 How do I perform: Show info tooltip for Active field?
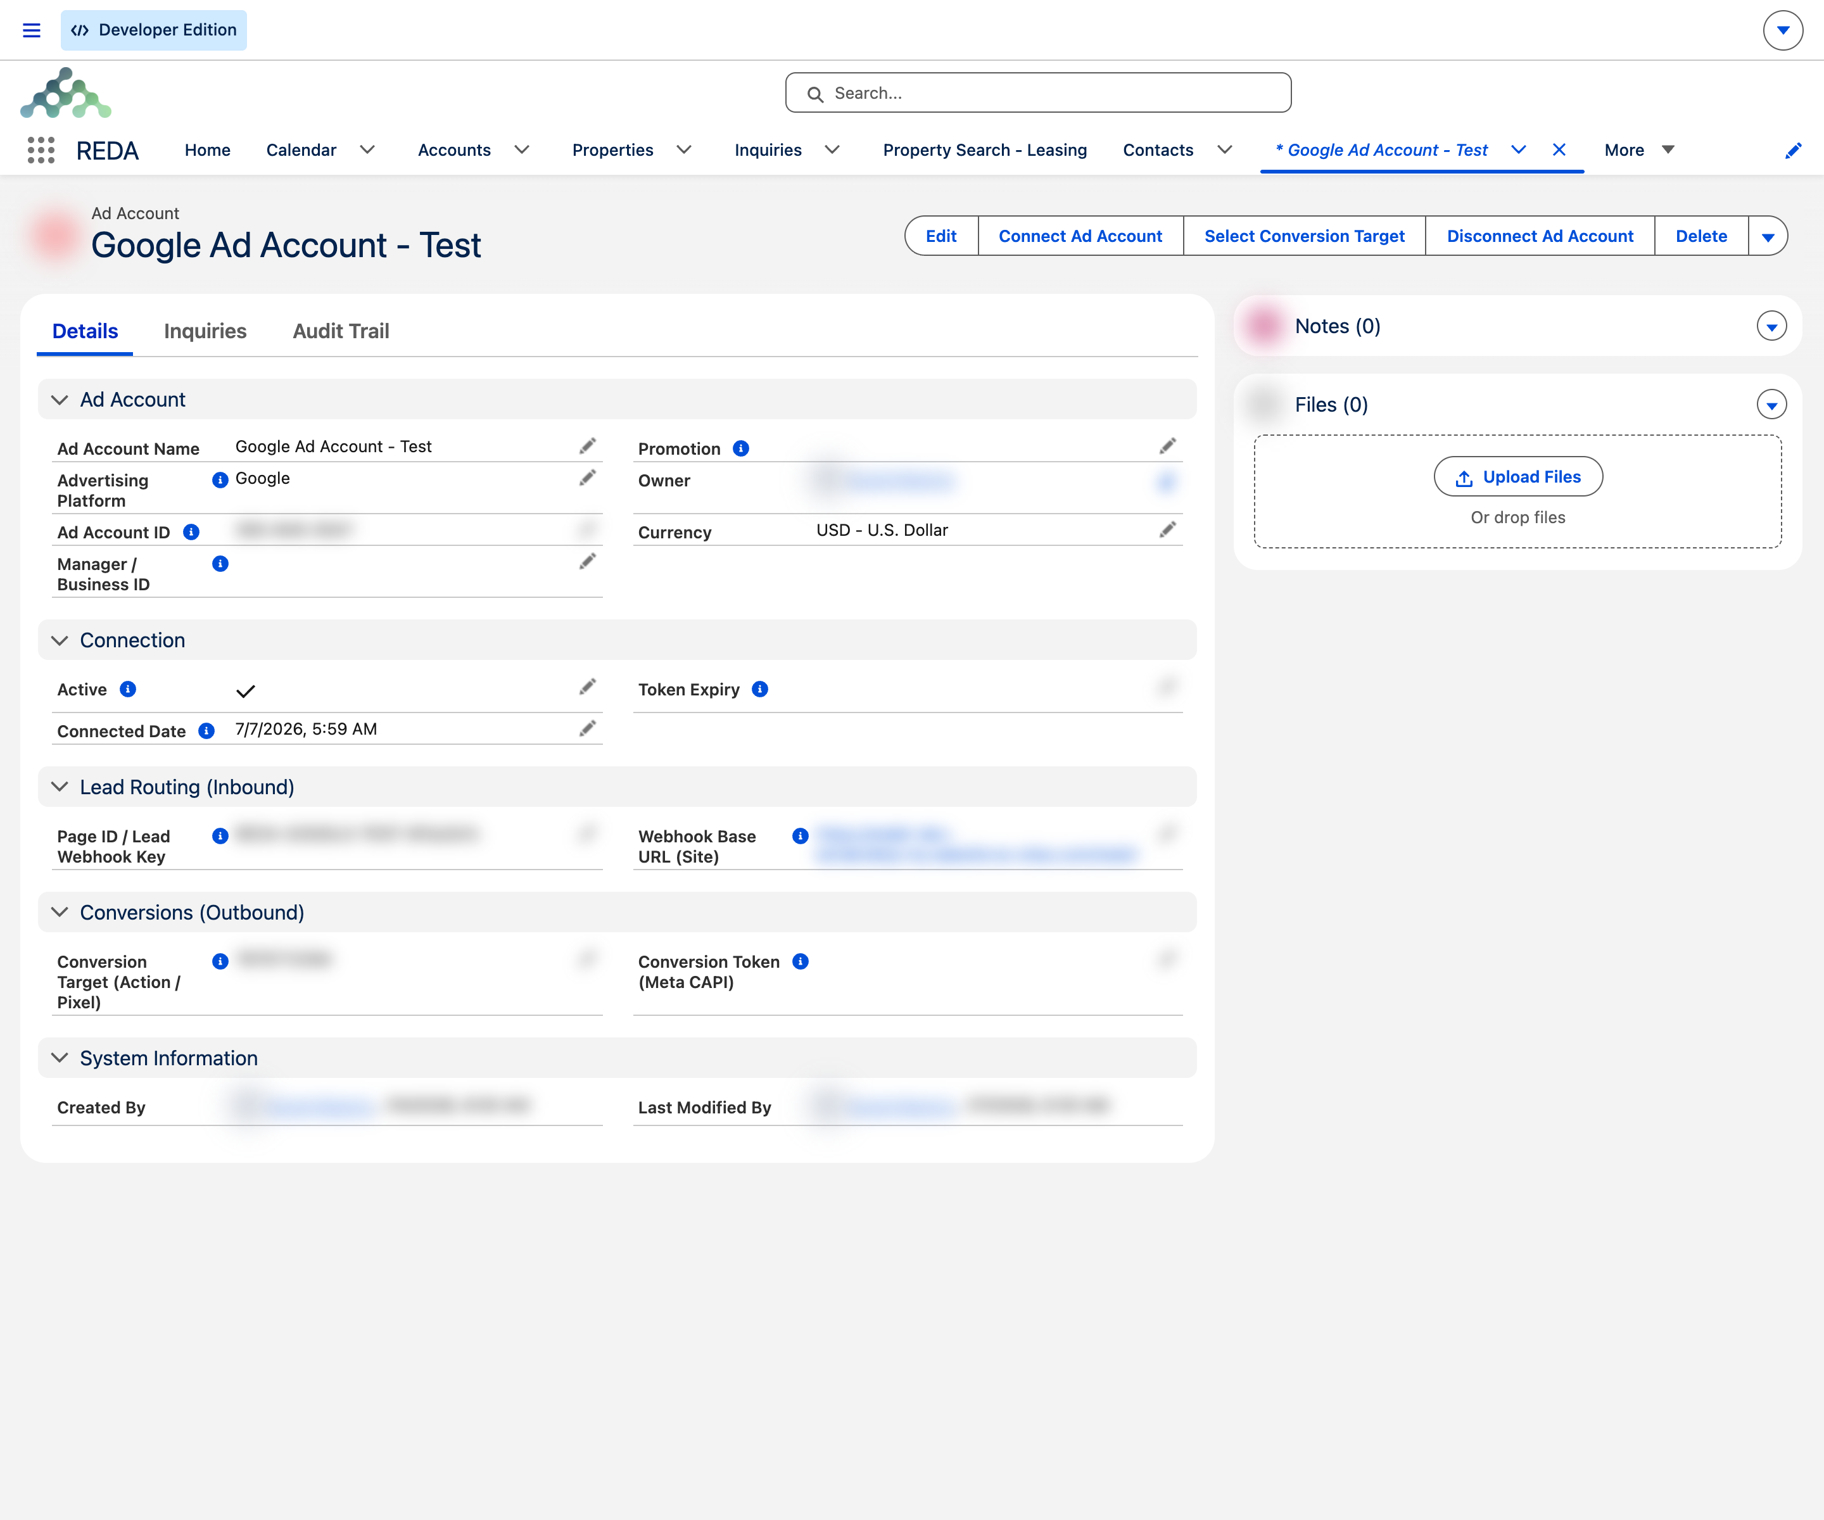128,690
